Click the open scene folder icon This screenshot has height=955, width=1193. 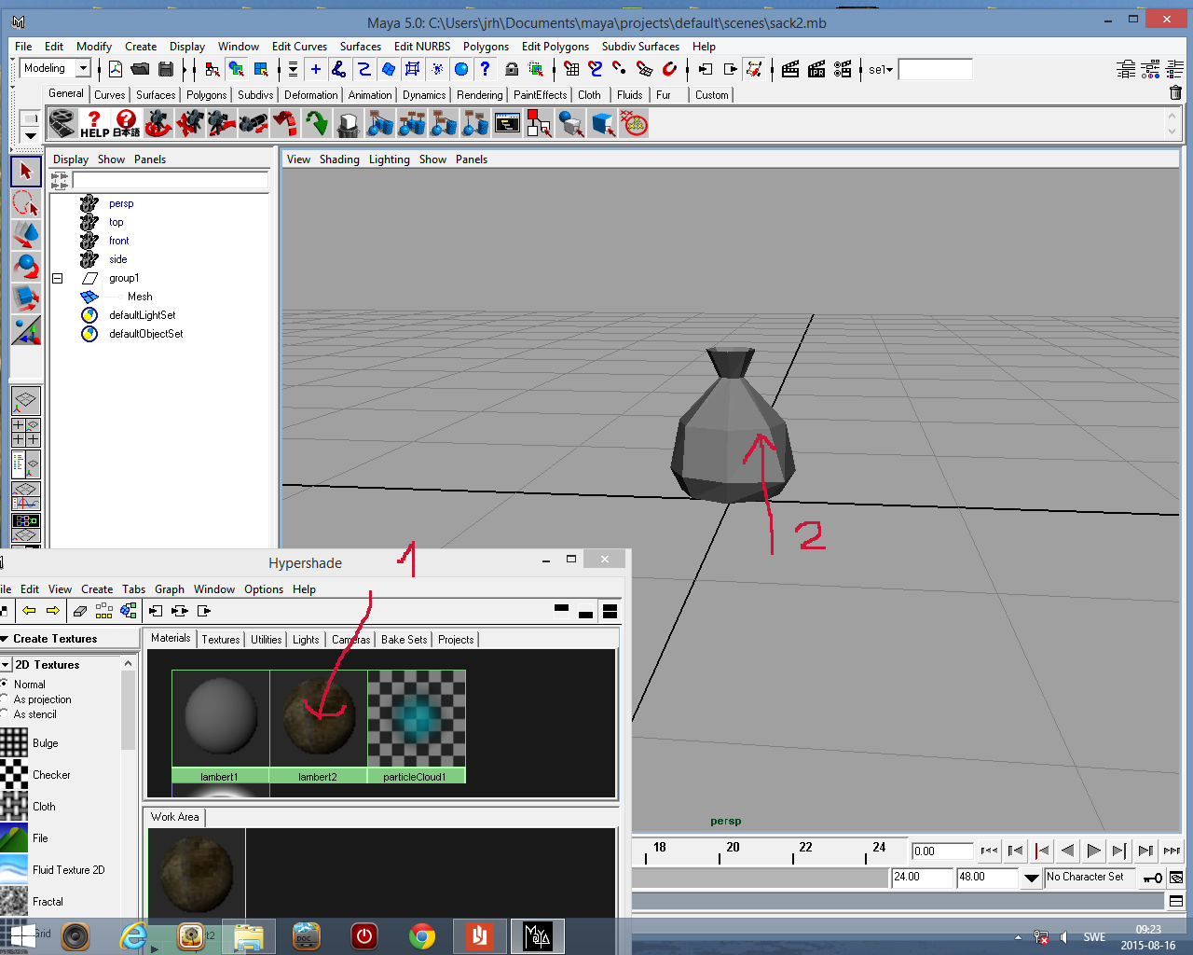pos(141,69)
